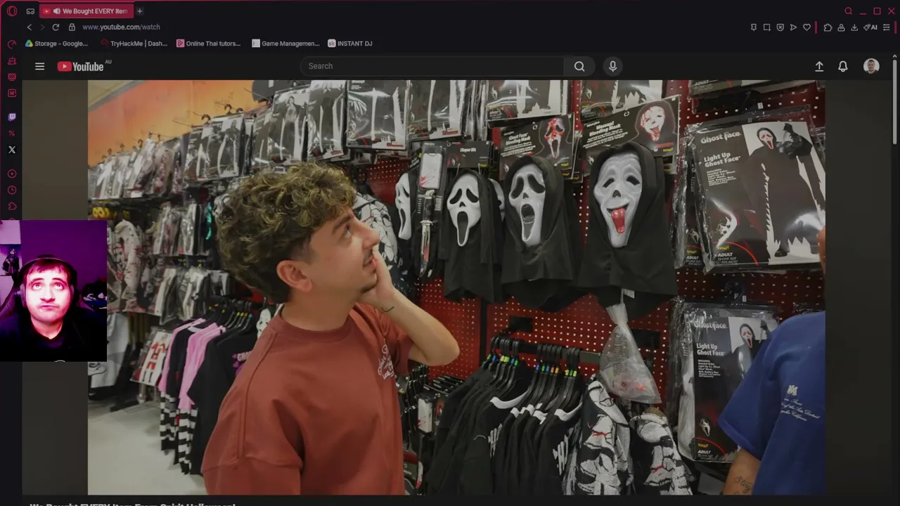900x506 pixels.
Task: Open the Player icon in sidebar
Action: coord(12,174)
